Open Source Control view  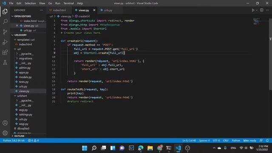tap(5, 32)
